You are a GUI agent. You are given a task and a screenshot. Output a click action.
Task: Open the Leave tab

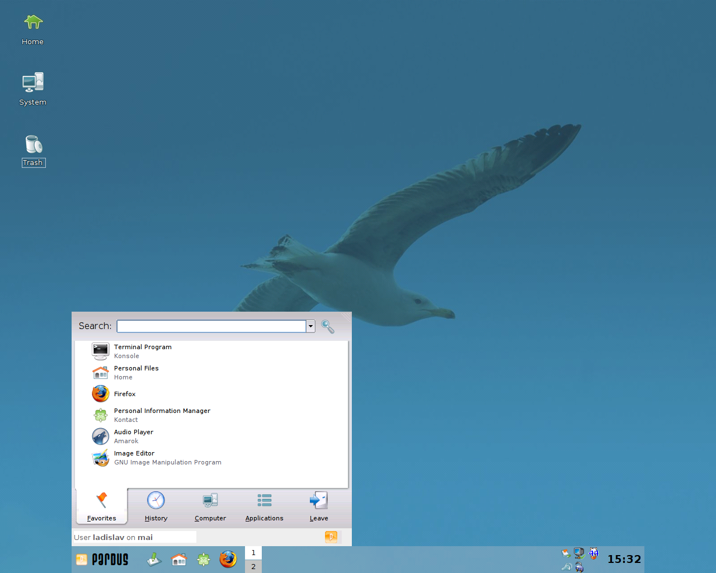[319, 506]
